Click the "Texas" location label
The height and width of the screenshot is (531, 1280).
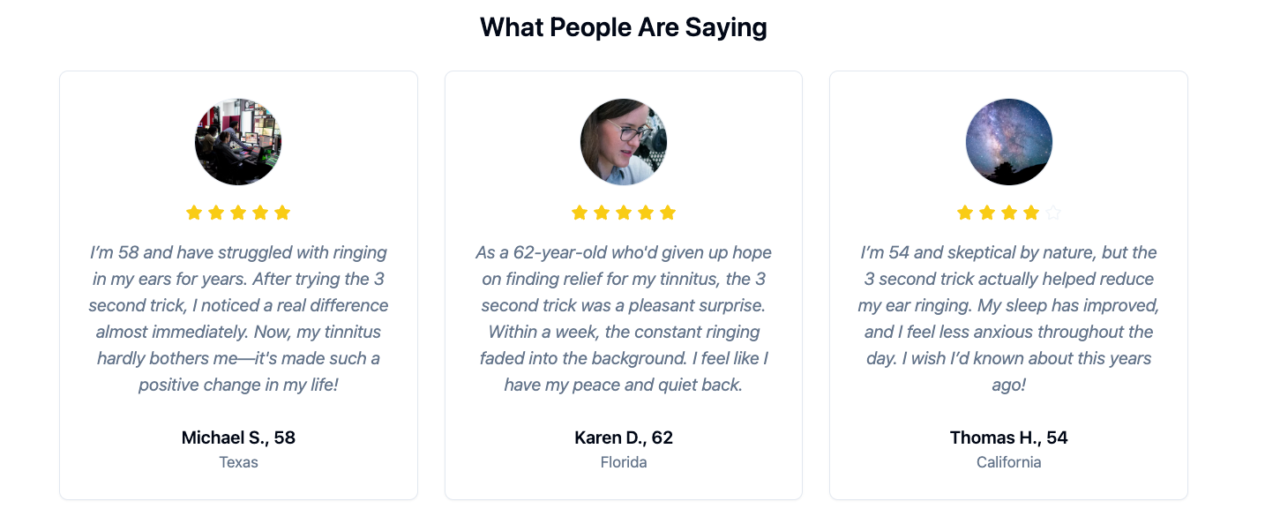pos(238,462)
